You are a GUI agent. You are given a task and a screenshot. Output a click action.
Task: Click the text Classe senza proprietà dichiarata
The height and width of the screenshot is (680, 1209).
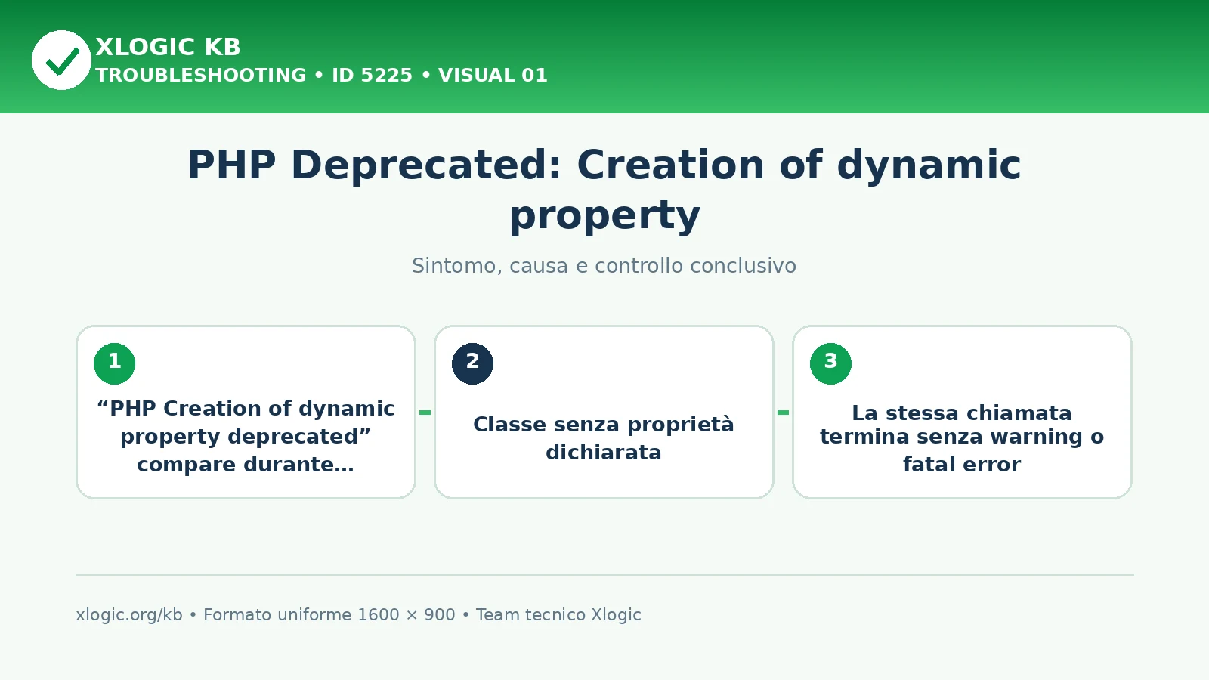pos(604,438)
